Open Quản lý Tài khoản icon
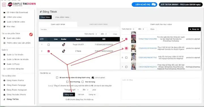Screen dimensions: 204x107 click(x=4, y=54)
